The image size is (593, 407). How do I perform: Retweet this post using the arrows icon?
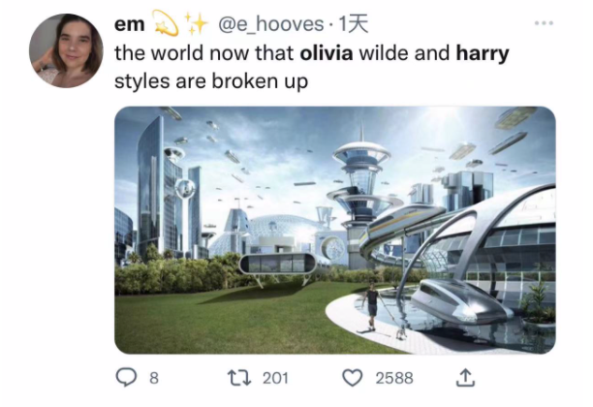239,378
